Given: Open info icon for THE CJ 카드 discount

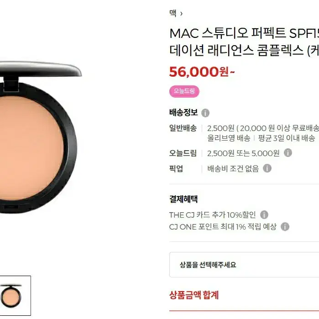Looking at the screenshot, I should point(264,214).
